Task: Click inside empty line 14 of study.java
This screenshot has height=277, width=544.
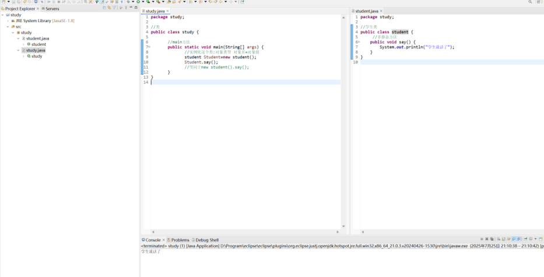Action: click(245, 82)
